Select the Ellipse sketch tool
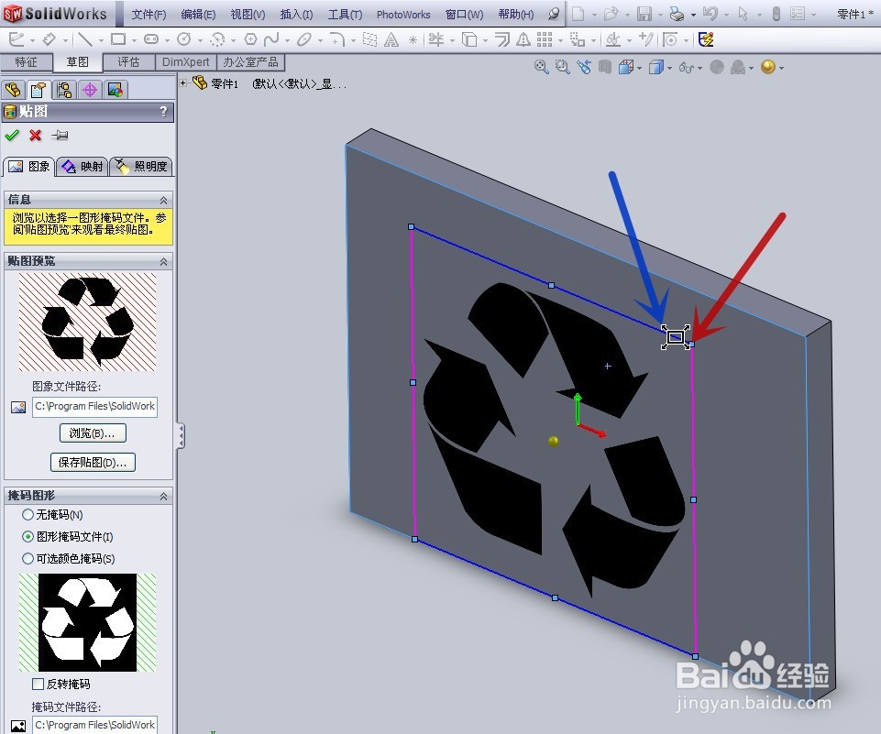The height and width of the screenshot is (734, 881). click(x=304, y=39)
